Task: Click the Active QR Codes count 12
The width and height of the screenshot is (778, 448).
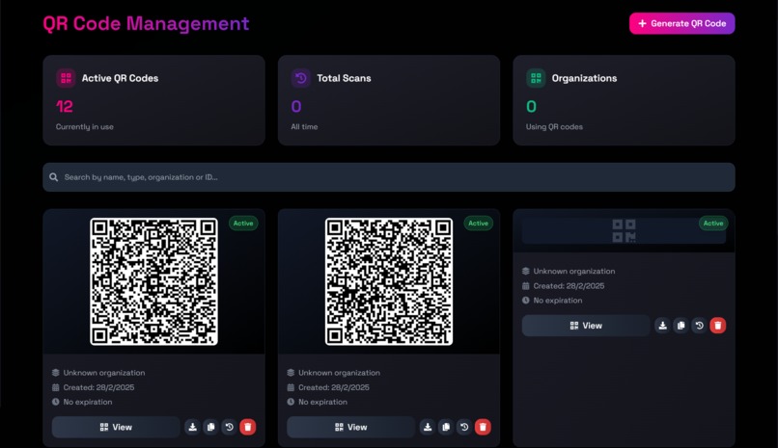Action: 65,106
